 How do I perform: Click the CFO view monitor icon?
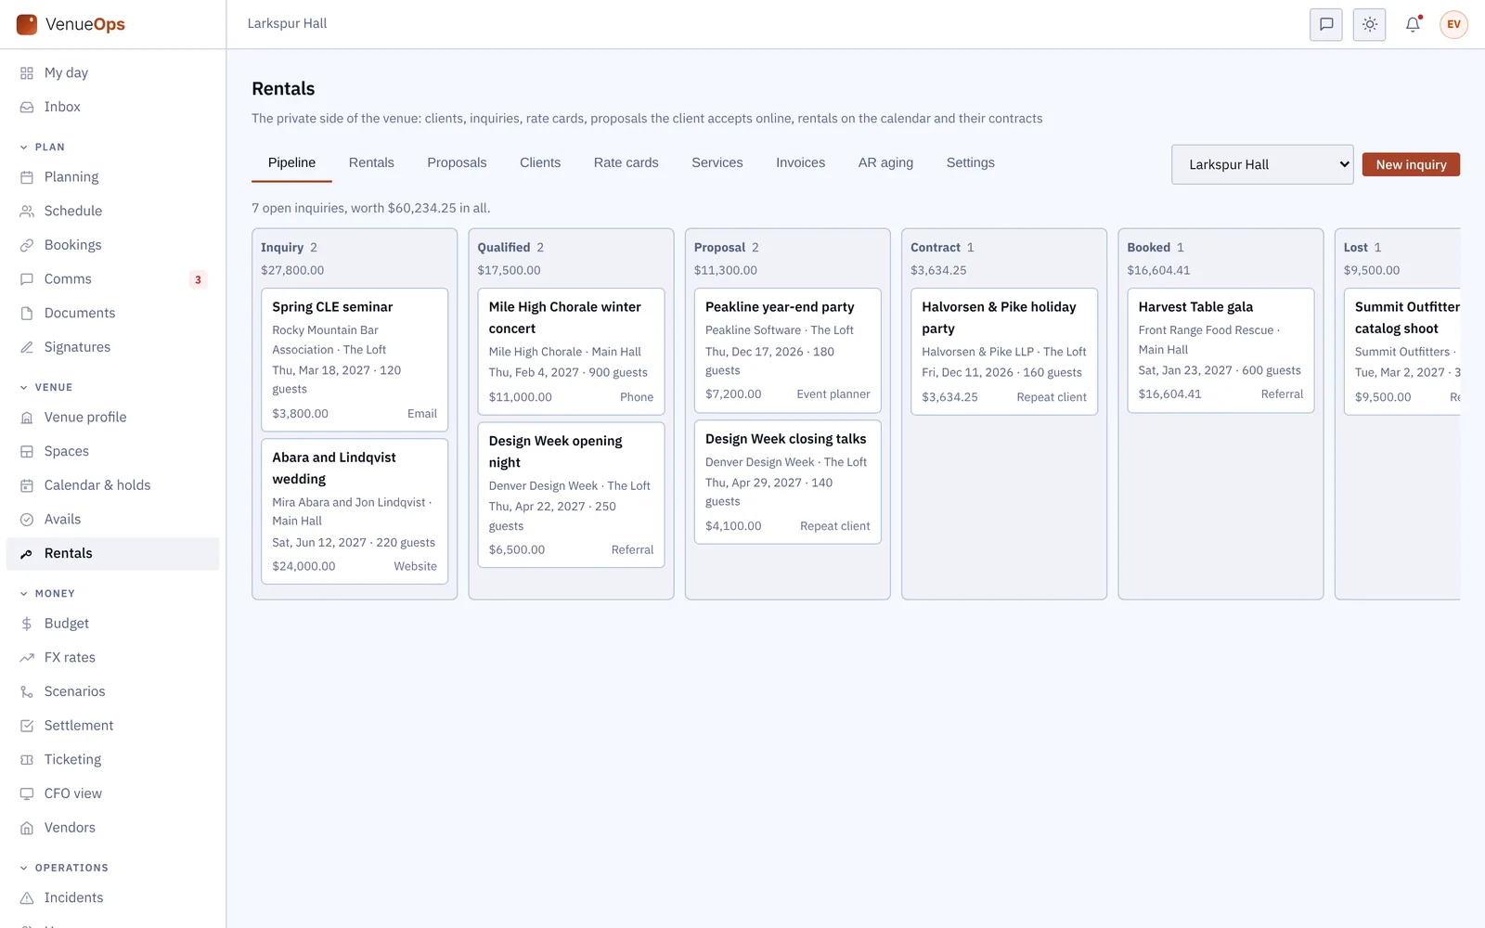coord(27,793)
